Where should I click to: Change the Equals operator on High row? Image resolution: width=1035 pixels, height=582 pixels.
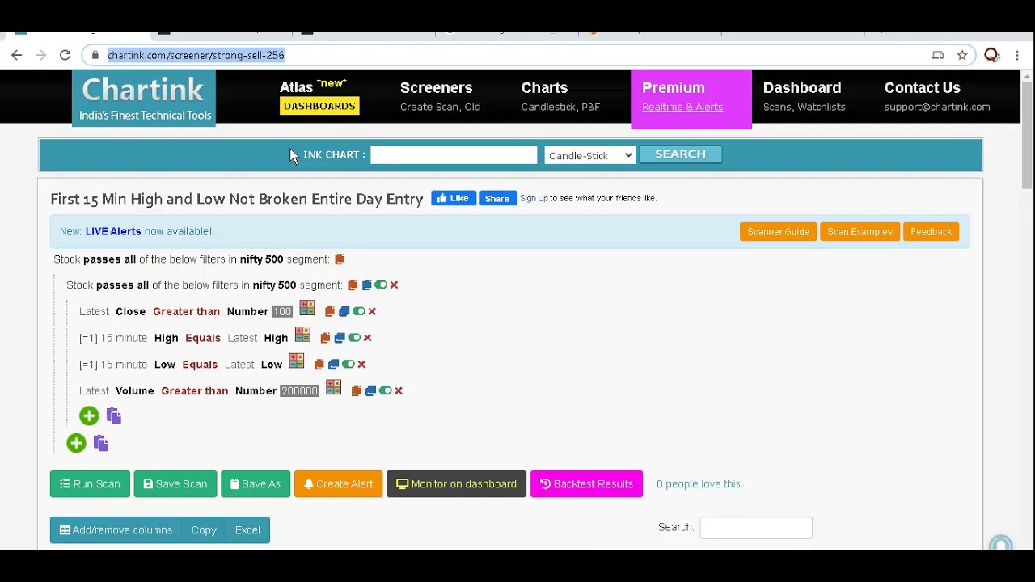point(202,338)
